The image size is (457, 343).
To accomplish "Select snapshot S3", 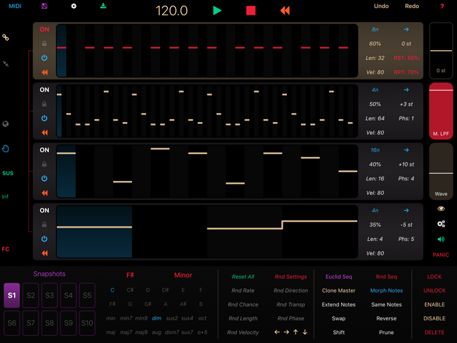I will point(50,296).
